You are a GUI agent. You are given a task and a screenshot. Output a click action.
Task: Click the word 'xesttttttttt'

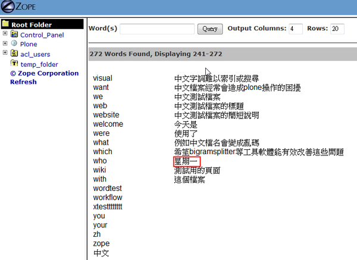pyautogui.click(x=108, y=206)
